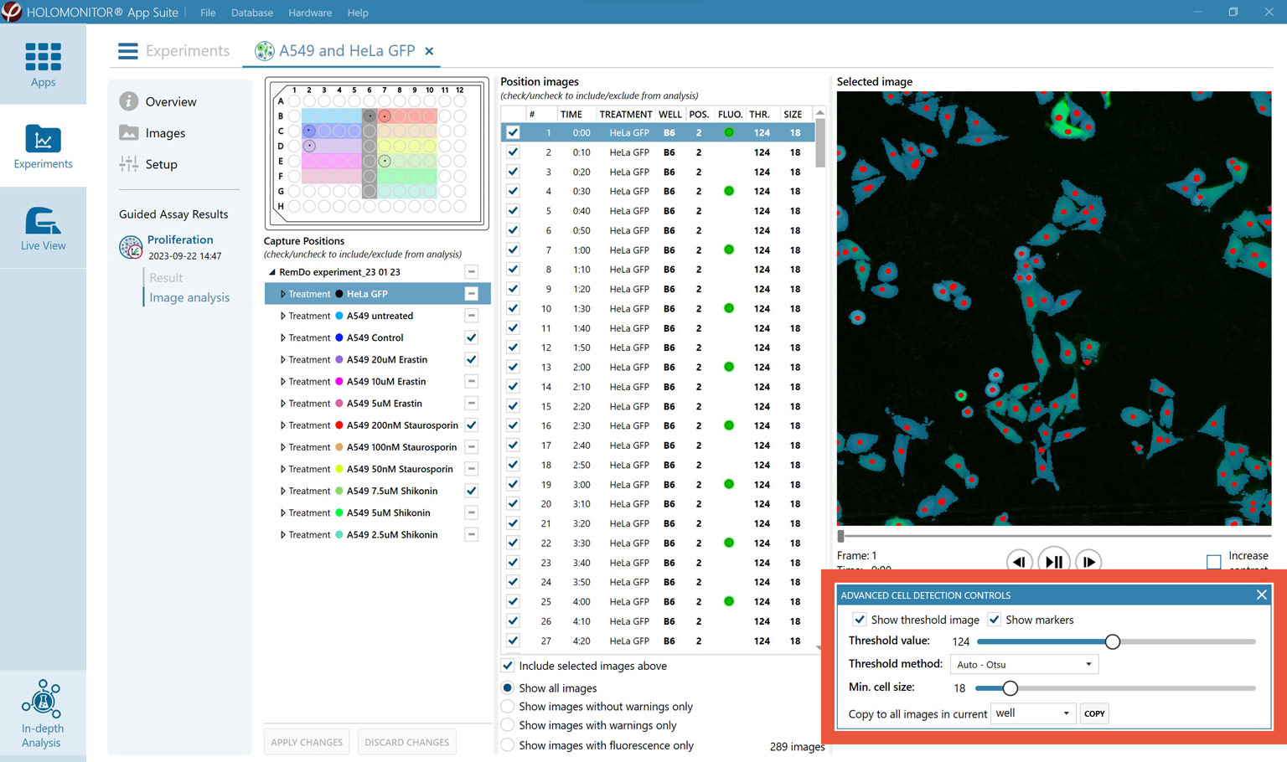
Task: Click the APPLY CHANGES button
Action: pyautogui.click(x=306, y=742)
